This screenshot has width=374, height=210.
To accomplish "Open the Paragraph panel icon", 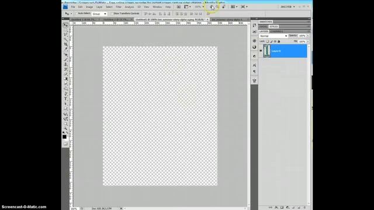I will point(254,71).
